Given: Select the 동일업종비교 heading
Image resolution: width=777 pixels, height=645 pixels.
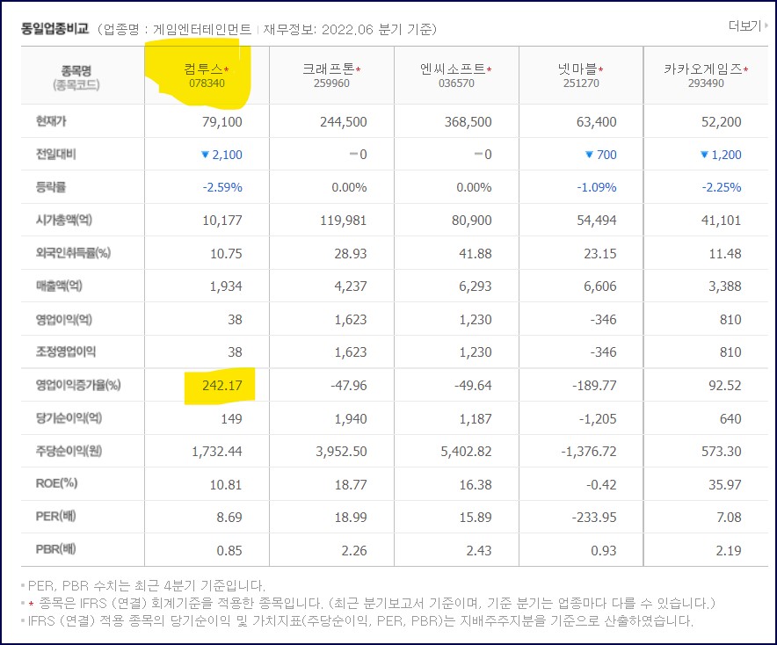Looking at the screenshot, I should pos(55,29).
